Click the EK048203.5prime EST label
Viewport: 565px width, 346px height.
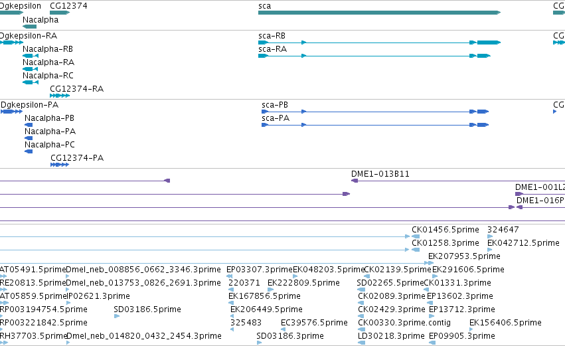point(329,270)
